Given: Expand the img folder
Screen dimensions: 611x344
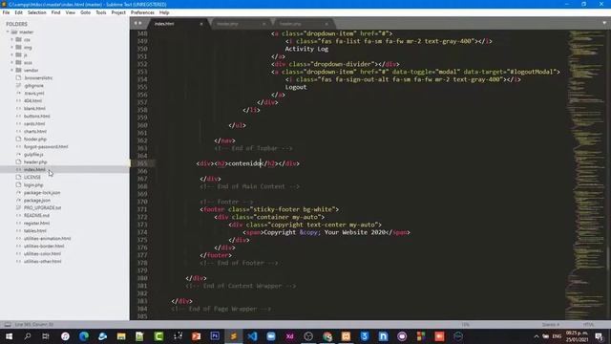Looking at the screenshot, I should (x=12, y=47).
